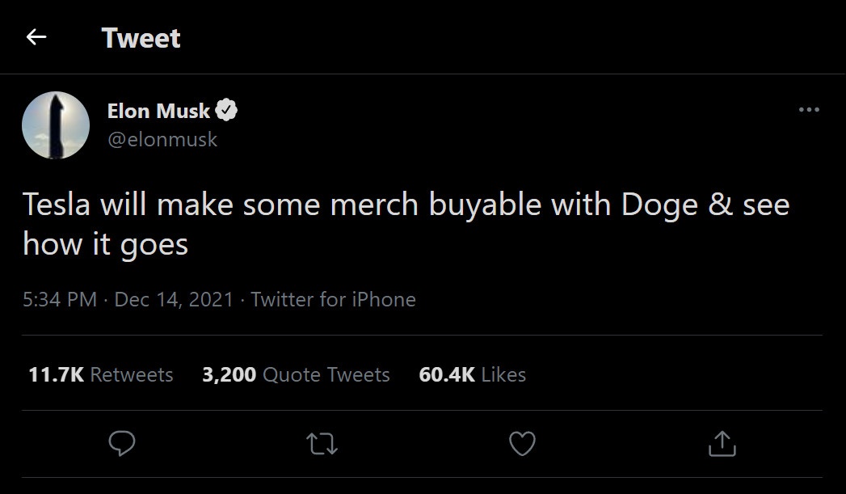Click the Tweet header title
Image resolution: width=846 pixels, height=494 pixels.
[x=141, y=37]
